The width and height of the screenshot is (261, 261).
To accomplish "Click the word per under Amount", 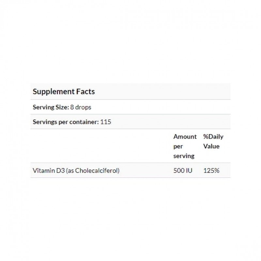I will coord(178,146).
